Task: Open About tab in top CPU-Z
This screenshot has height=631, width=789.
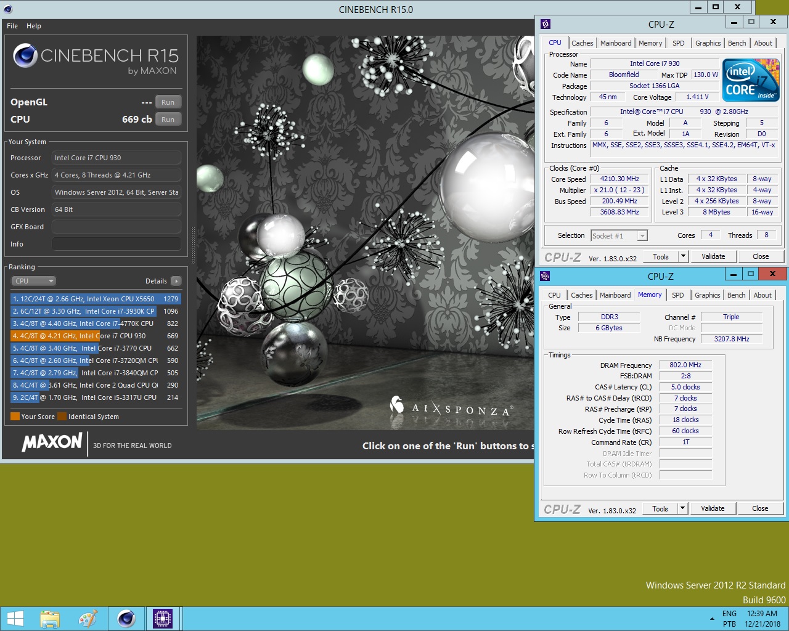Action: (763, 43)
